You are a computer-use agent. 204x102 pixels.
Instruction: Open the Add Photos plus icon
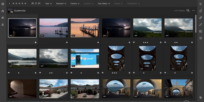tap(3, 4)
